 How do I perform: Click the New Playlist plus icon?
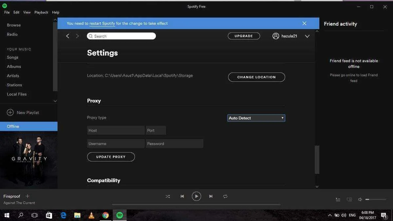tap(10, 112)
